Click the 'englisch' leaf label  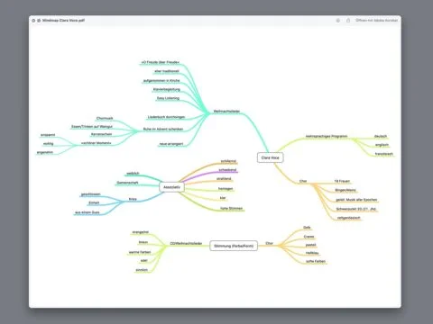(x=382, y=145)
